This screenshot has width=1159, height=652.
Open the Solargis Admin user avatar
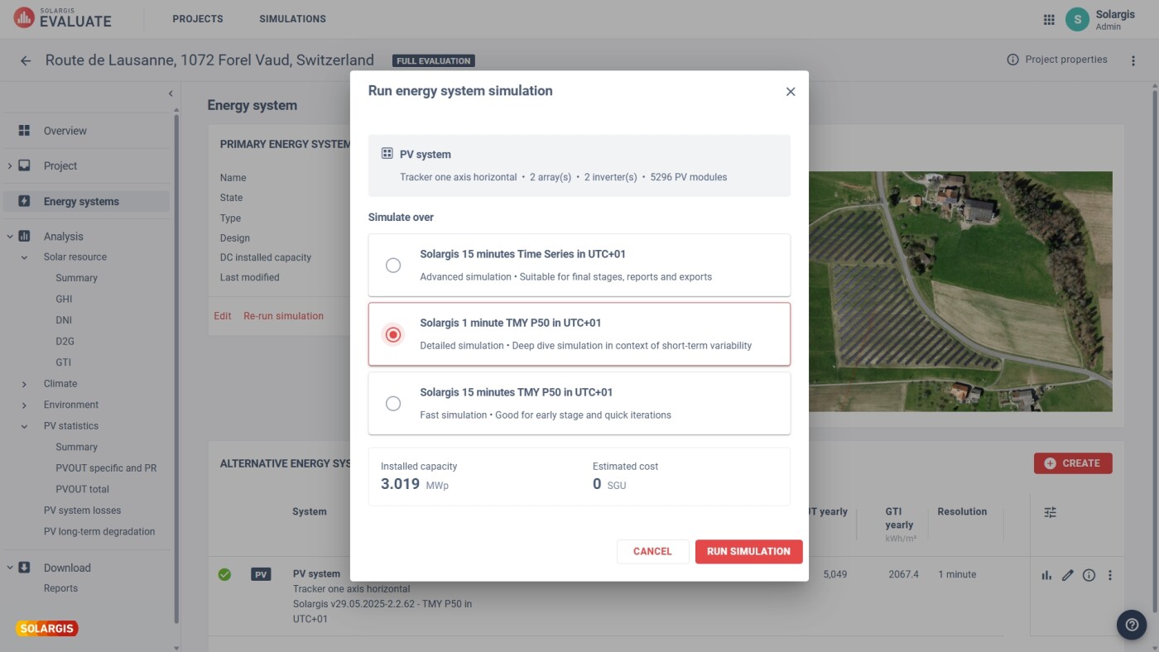pos(1077,19)
